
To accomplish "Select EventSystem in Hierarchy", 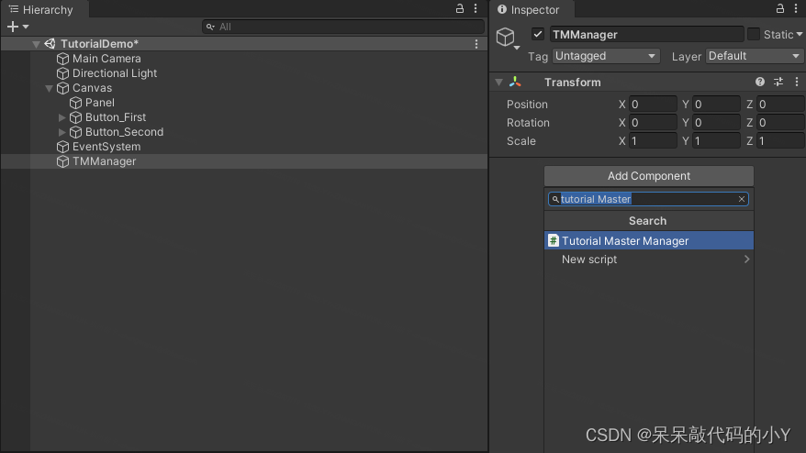I will pyautogui.click(x=106, y=147).
